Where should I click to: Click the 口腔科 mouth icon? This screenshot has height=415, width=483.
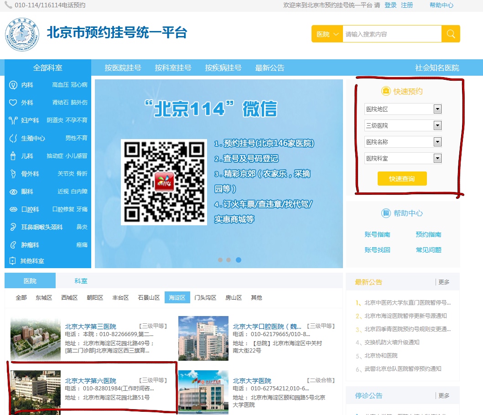tap(13, 209)
